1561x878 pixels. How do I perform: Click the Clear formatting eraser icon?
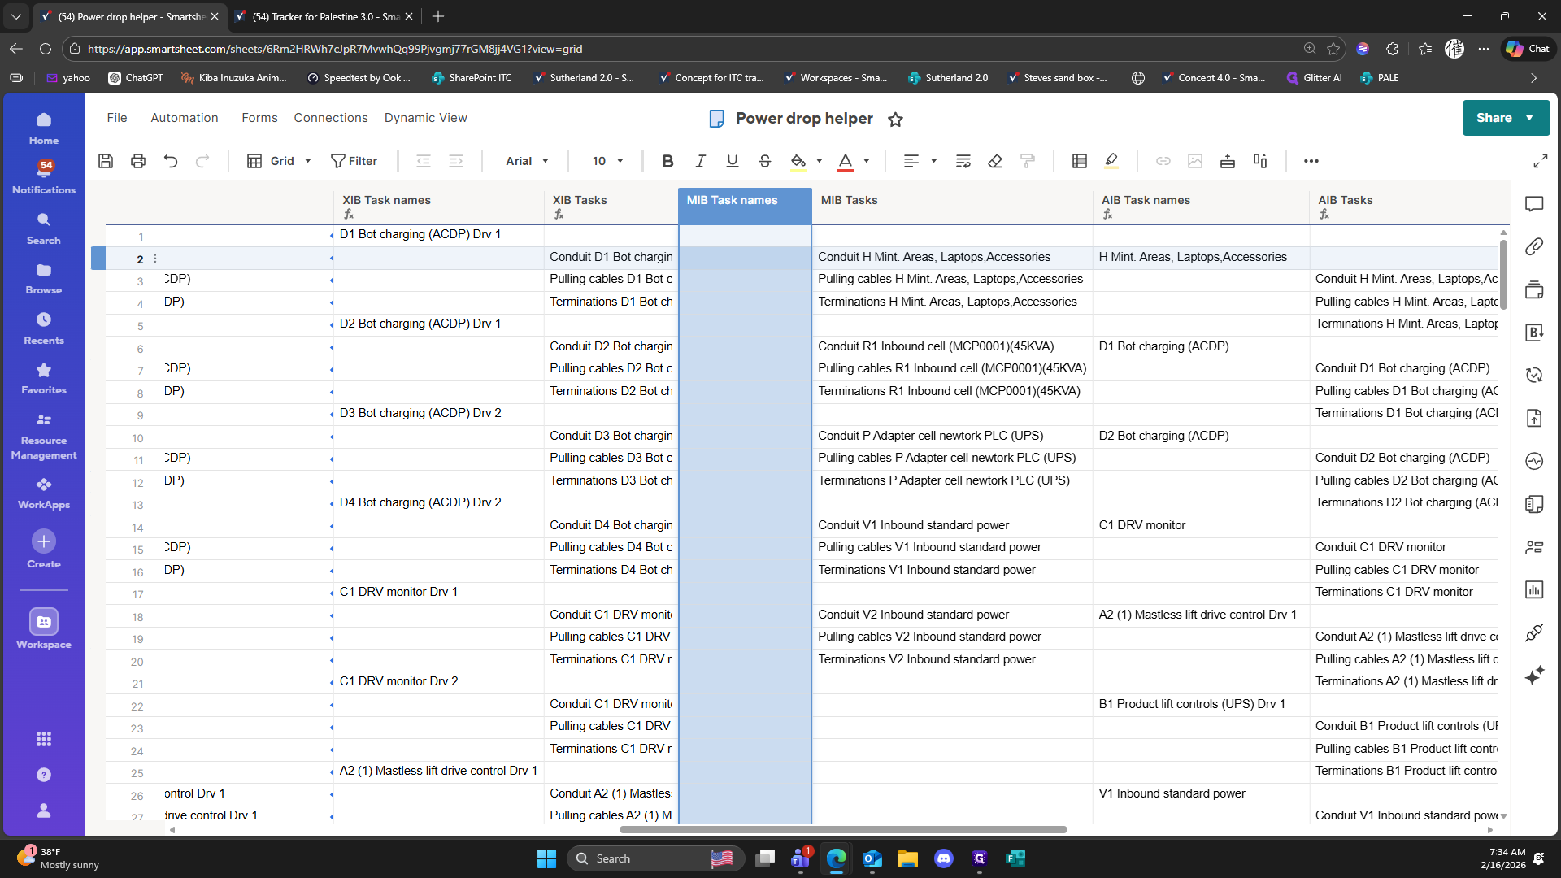point(995,161)
